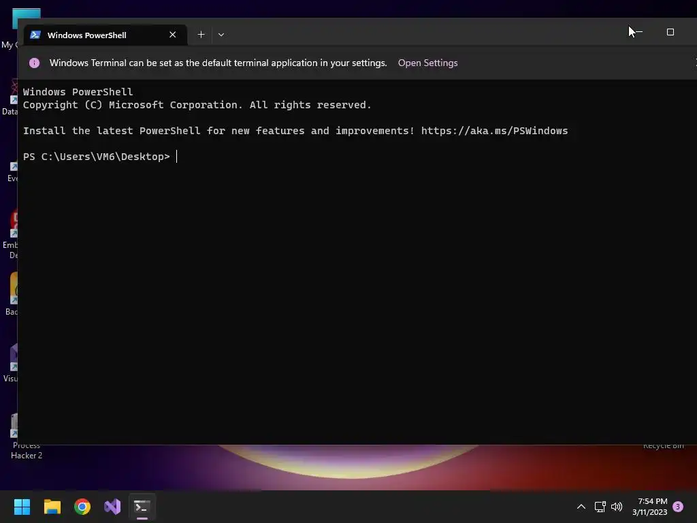Image resolution: width=697 pixels, height=523 pixels.
Task: Open network status tray icon
Action: pyautogui.click(x=600, y=507)
